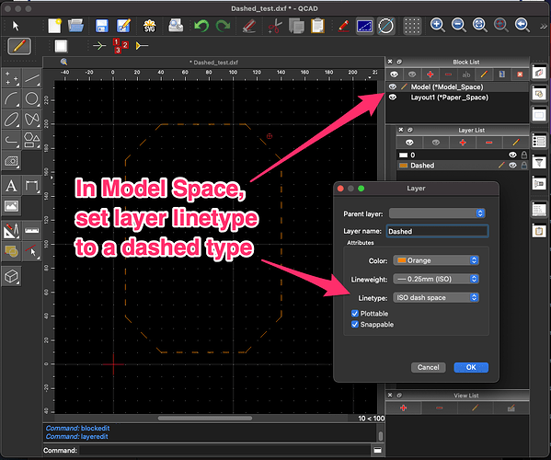
Task: Select the Dashed_test.dxf document tab
Action: (x=213, y=63)
